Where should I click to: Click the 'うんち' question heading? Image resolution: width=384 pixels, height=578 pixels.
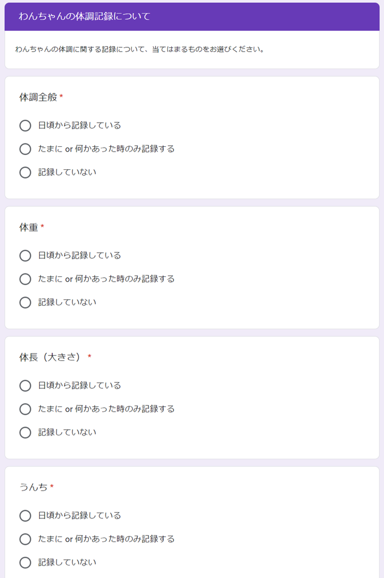(x=34, y=487)
